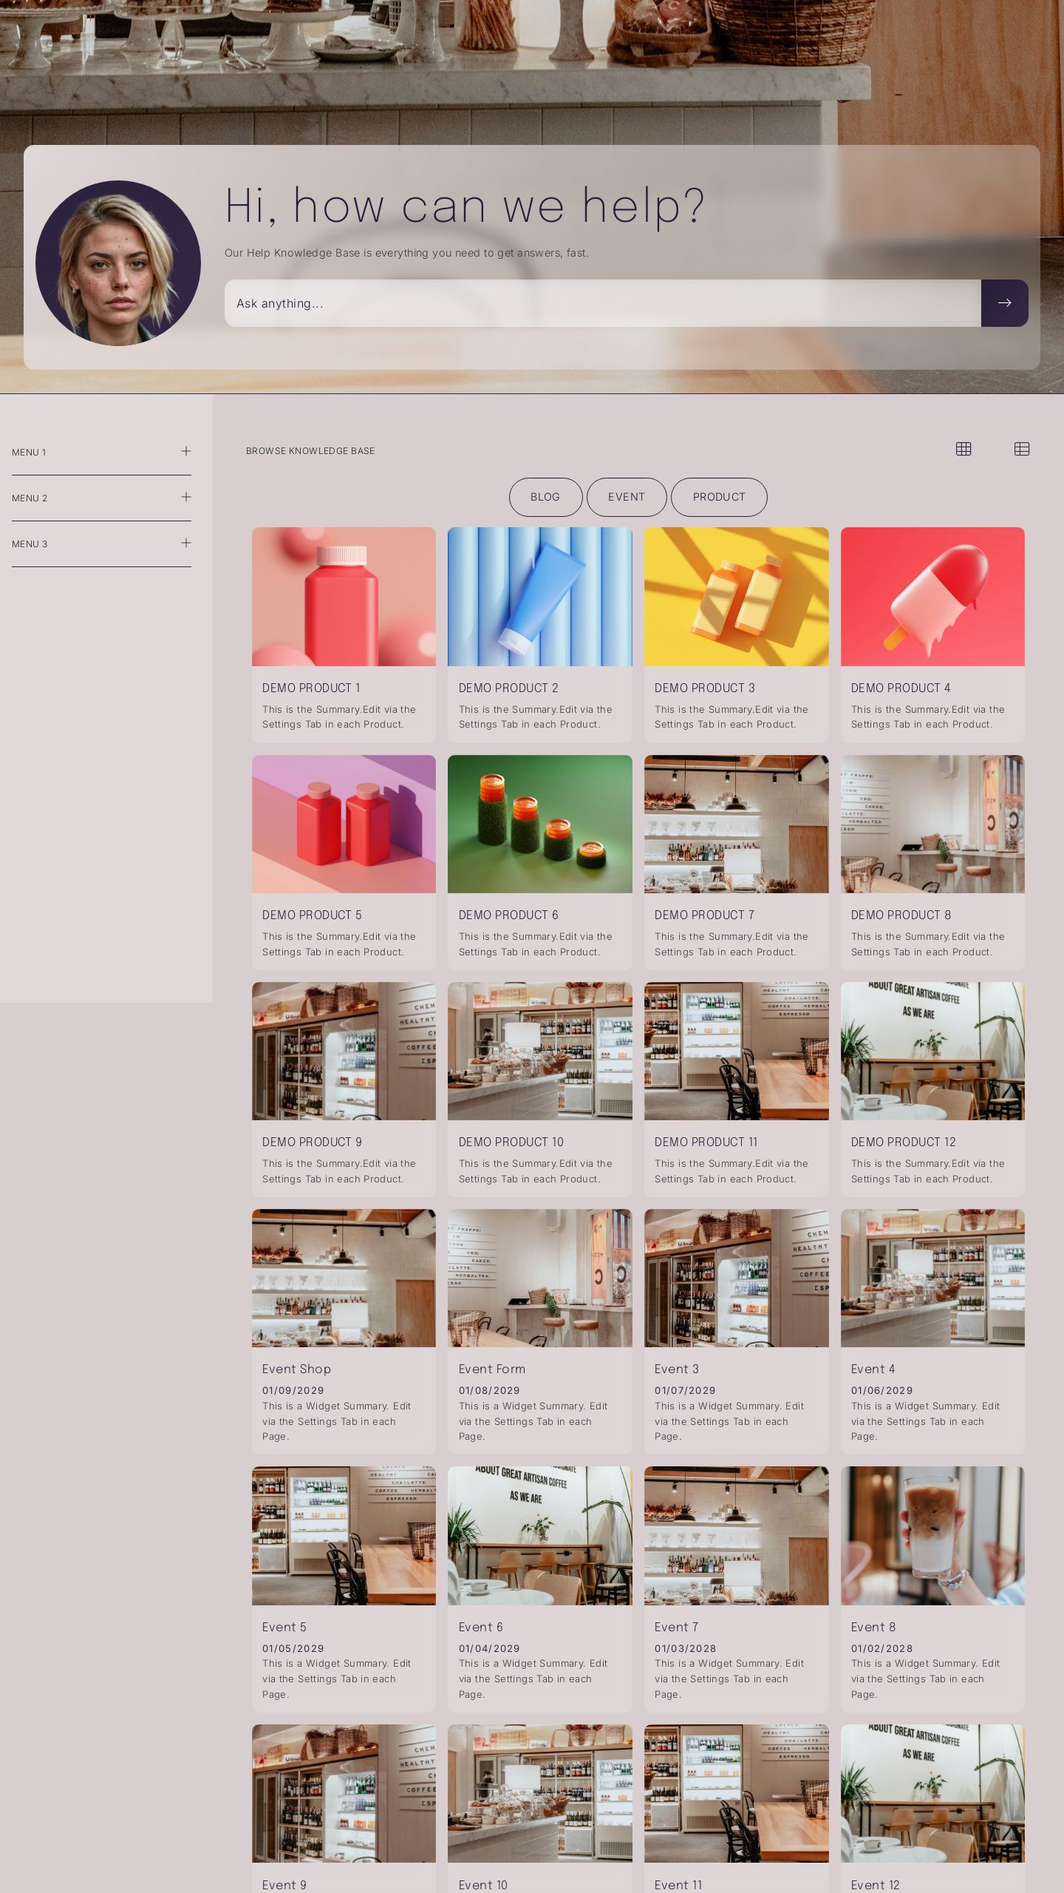The width and height of the screenshot is (1064, 1893).
Task: Click the circular profile avatar image
Action: [118, 263]
